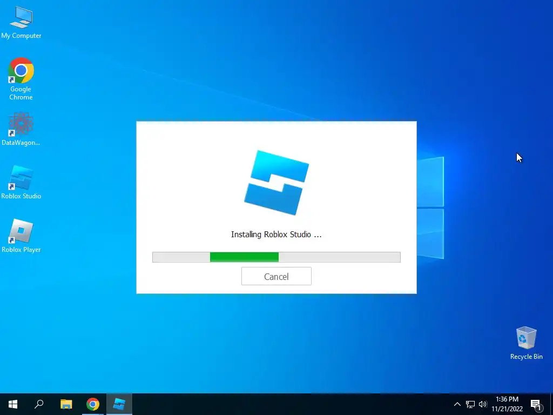
Task: Open the notification Action Center
Action: tap(536, 404)
